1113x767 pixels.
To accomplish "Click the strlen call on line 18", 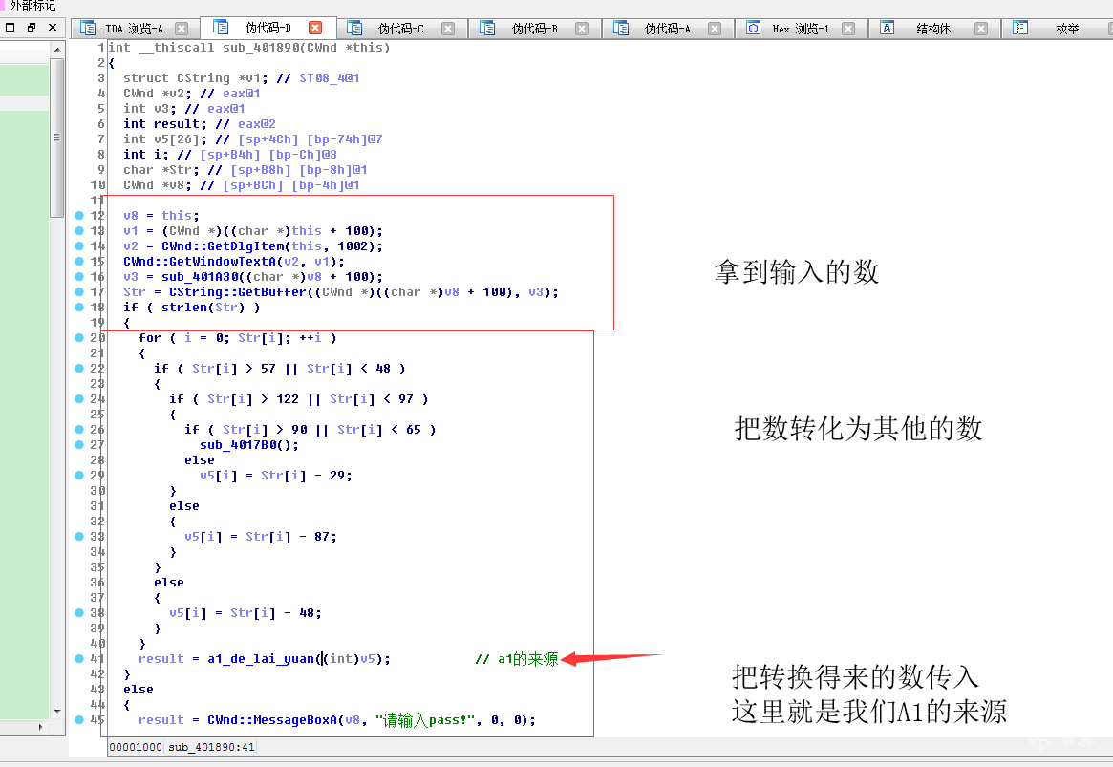I will 183,308.
